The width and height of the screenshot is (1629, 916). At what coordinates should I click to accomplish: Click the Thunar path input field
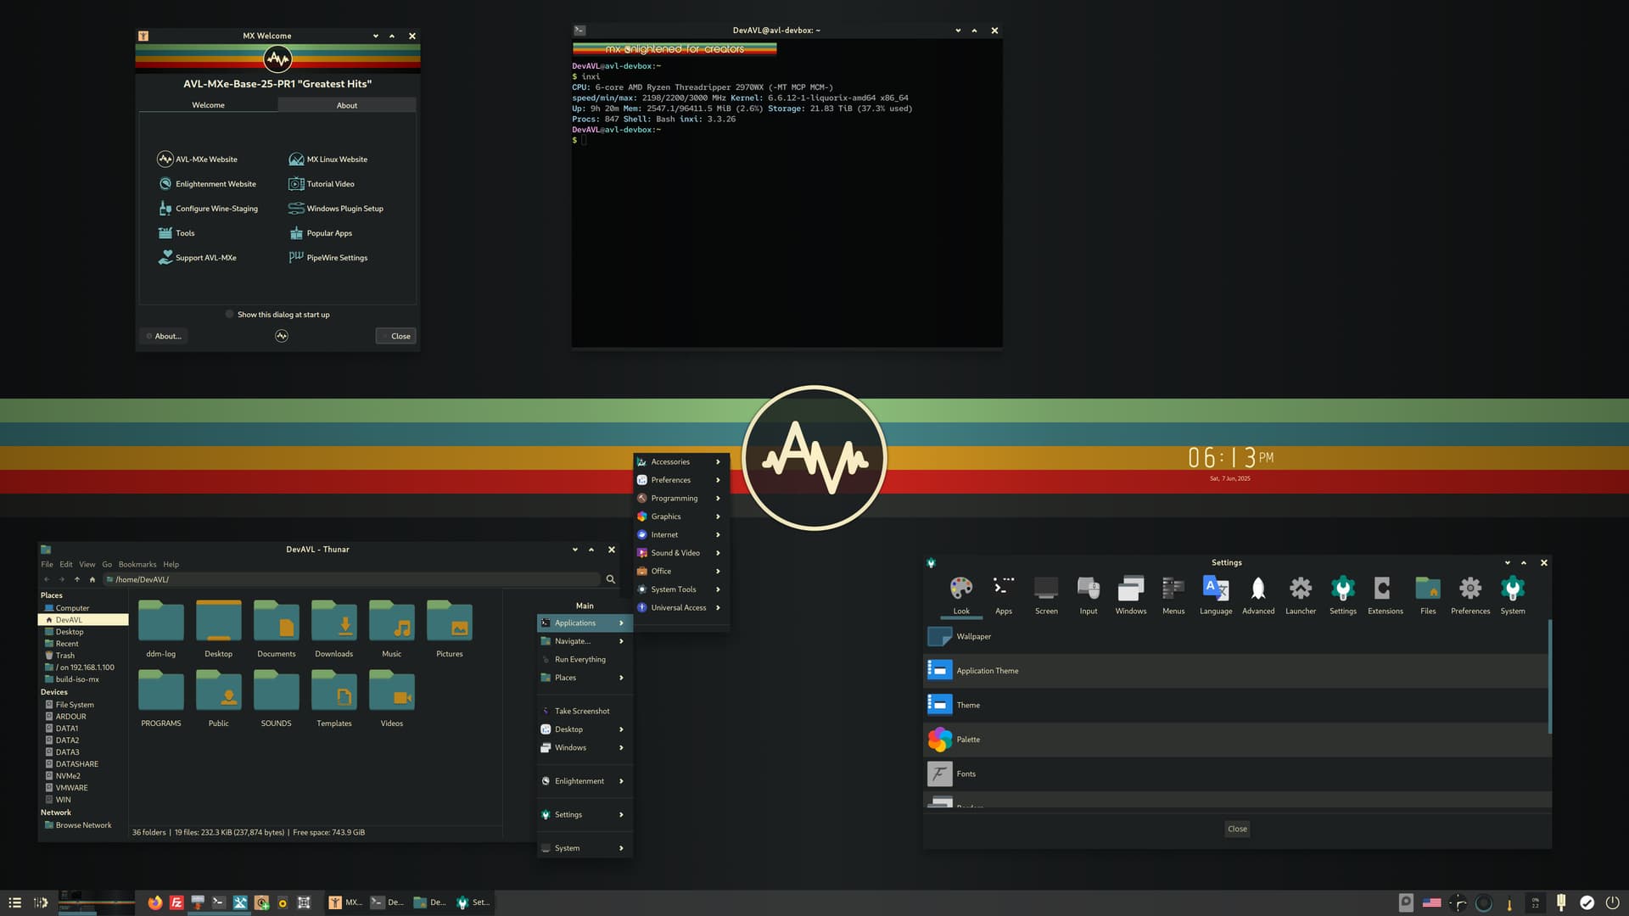coord(356,579)
